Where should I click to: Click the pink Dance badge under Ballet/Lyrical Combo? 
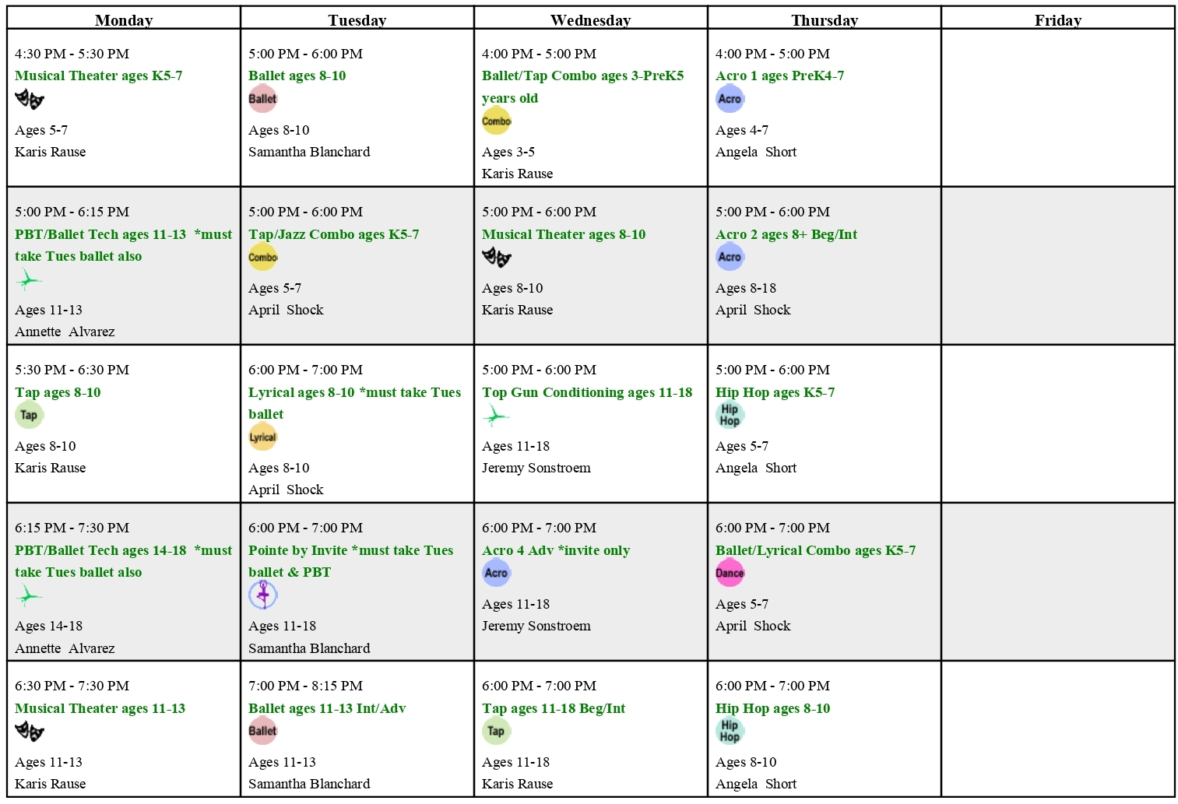(x=730, y=573)
